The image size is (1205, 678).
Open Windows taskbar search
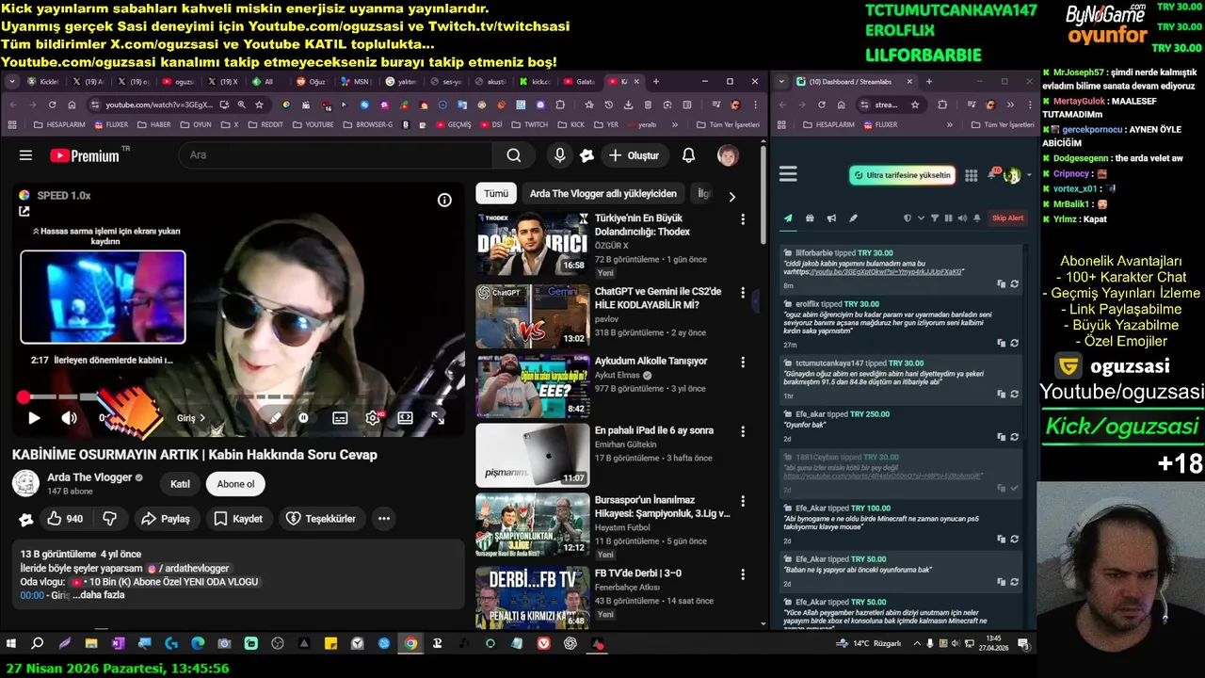pyautogui.click(x=38, y=644)
